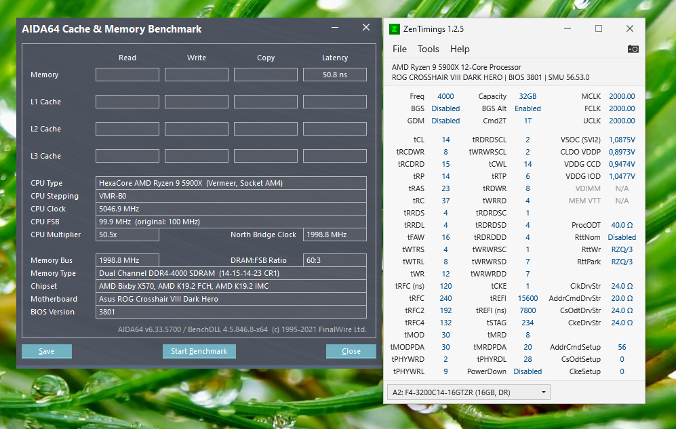This screenshot has width=676, height=429.
Task: Click the tPHYRDL value 28
Action: [x=528, y=359]
